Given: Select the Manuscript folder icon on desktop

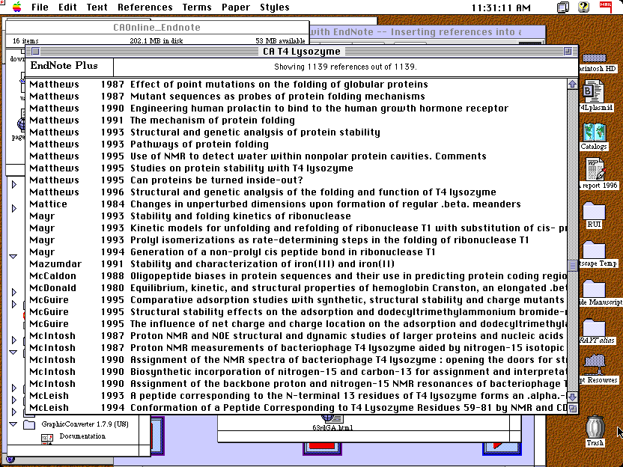Looking at the screenshot, I should pyautogui.click(x=594, y=288).
